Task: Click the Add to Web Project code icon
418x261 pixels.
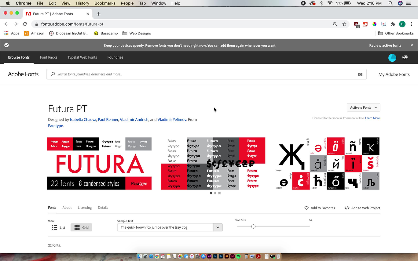Action: click(x=347, y=208)
